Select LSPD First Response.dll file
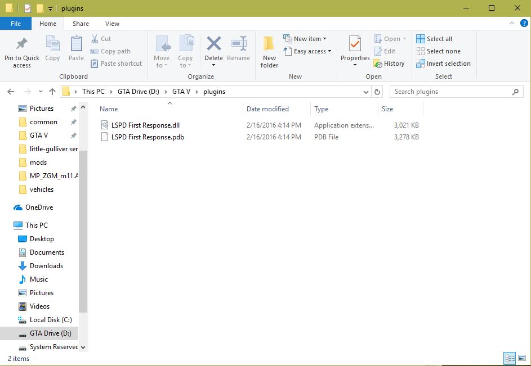Viewport: 531px width, 366px height. [145, 125]
